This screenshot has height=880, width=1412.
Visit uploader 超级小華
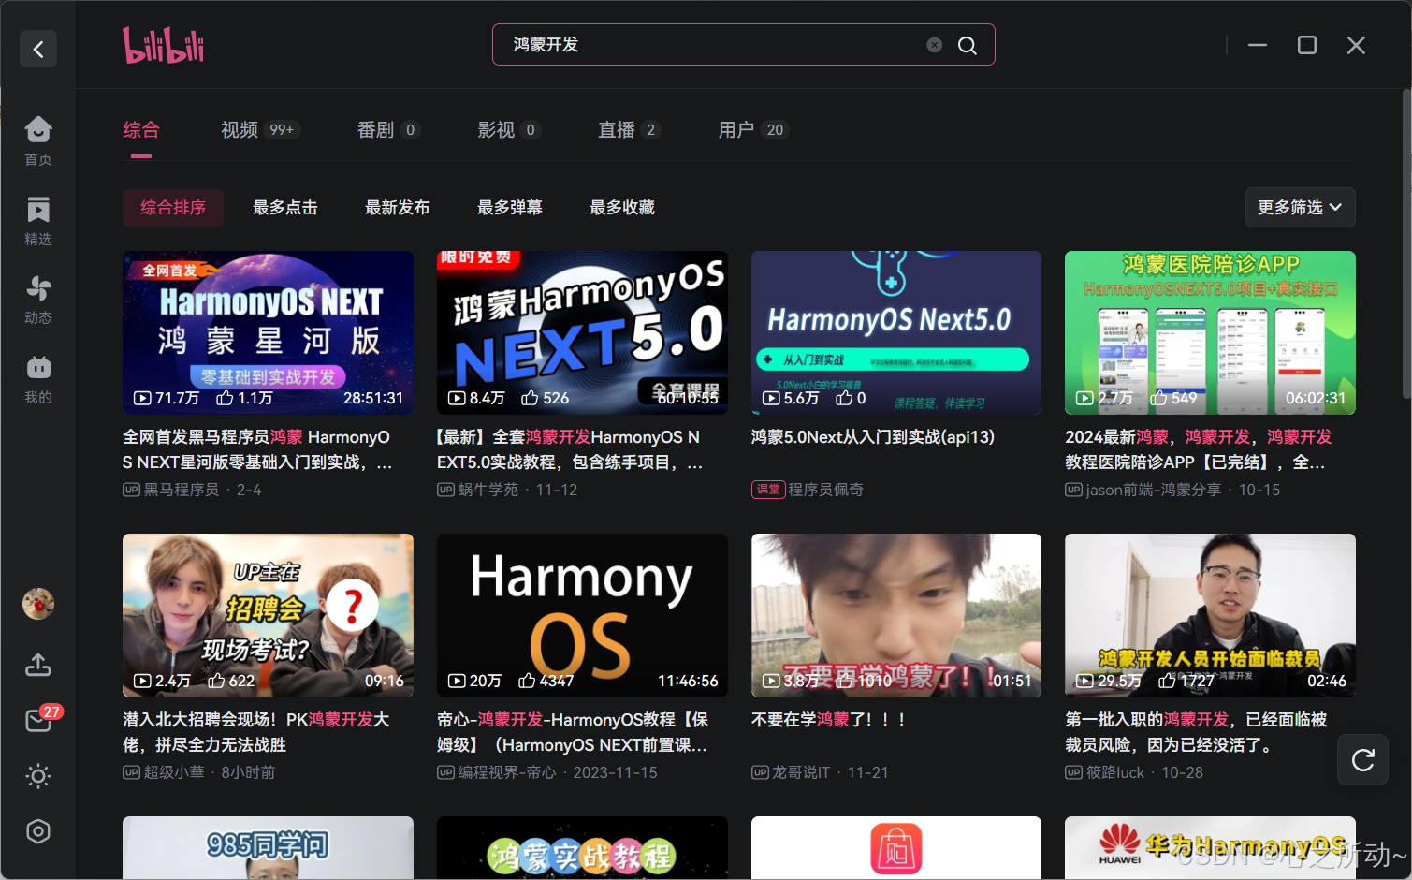[x=173, y=772]
